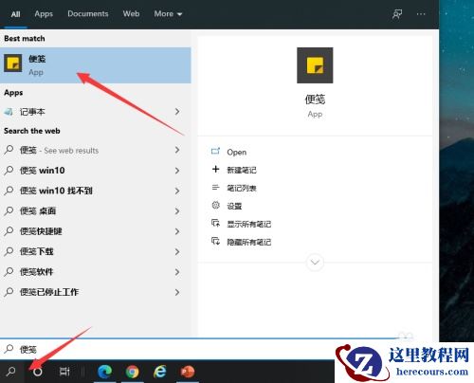474x383 pixels.
Task: Open the three-dot options menu
Action: point(421,14)
